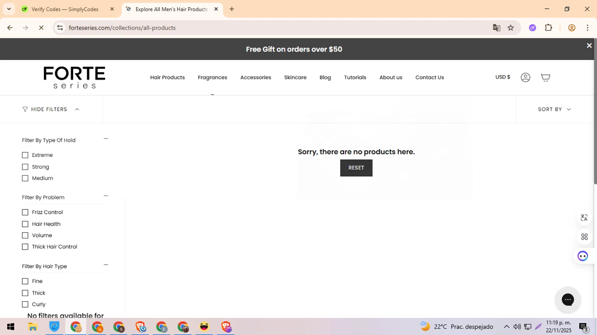This screenshot has height=335, width=597.
Task: Go to the Tutorials page
Action: [x=355, y=77]
